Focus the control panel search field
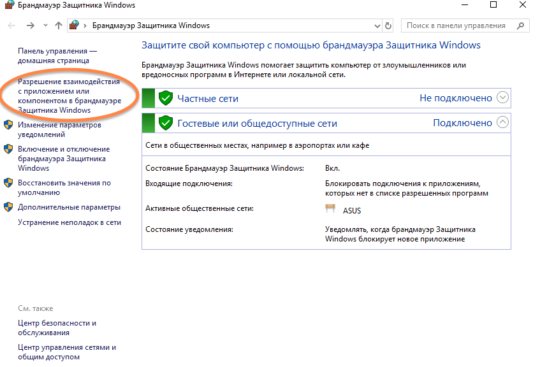 [x=465, y=25]
